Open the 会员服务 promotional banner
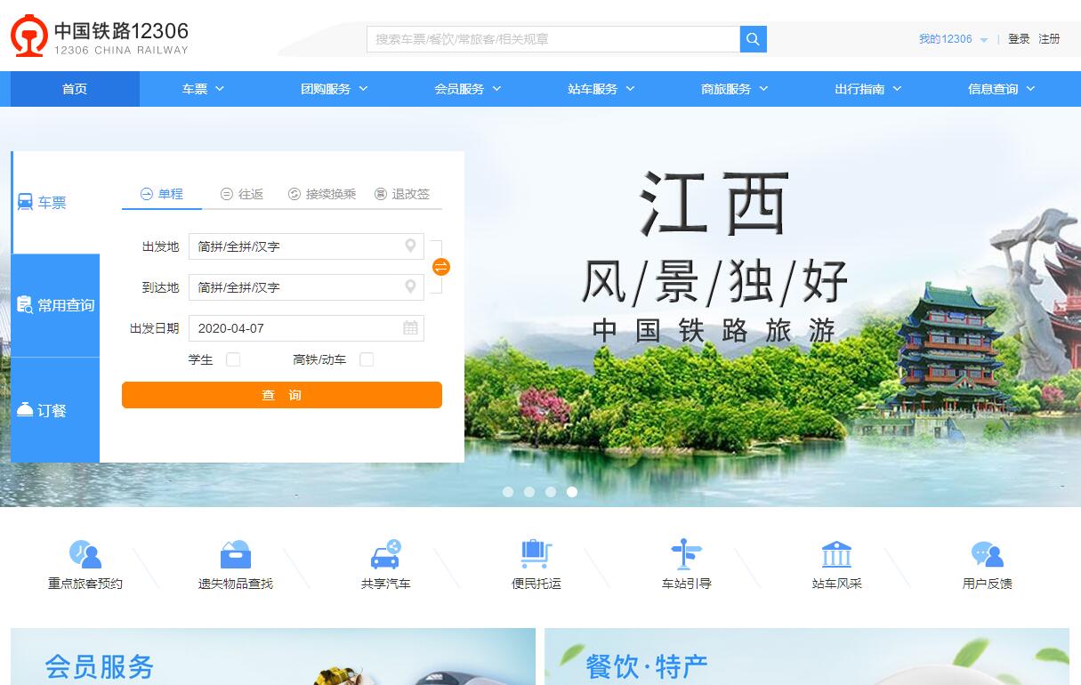 pyautogui.click(x=273, y=657)
